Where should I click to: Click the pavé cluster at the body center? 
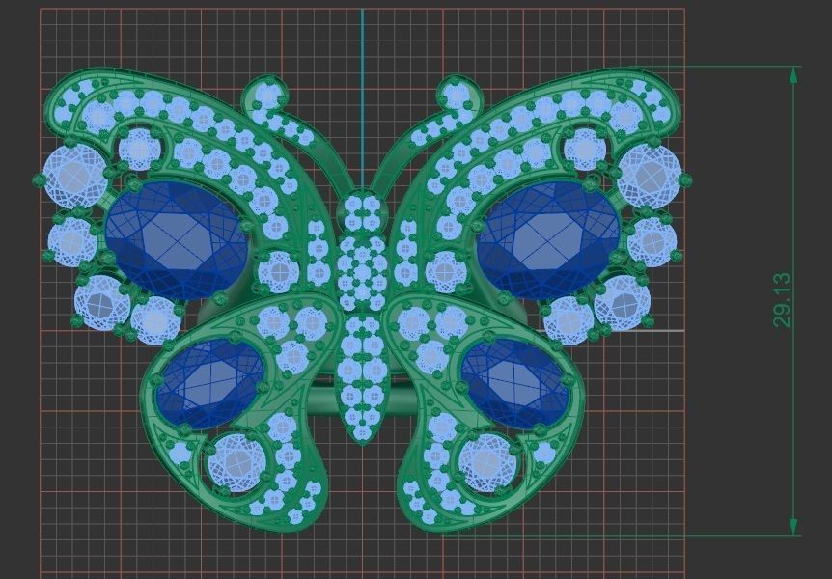click(362, 261)
